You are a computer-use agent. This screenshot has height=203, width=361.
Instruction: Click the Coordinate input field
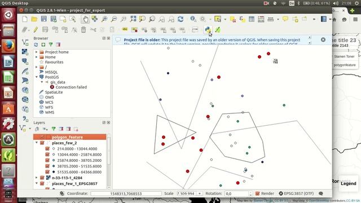[126, 193]
